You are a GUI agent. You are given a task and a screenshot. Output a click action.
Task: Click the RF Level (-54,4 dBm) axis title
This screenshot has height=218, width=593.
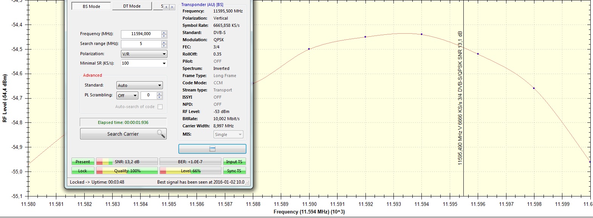click(x=5, y=98)
